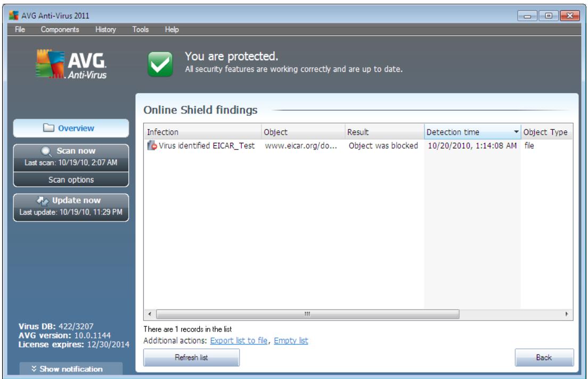Open the Tools menu
This screenshot has height=379, width=588.
(140, 29)
